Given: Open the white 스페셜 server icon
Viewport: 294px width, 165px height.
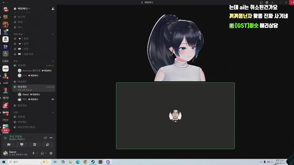Looking at the screenshot, I should pos(6,69).
